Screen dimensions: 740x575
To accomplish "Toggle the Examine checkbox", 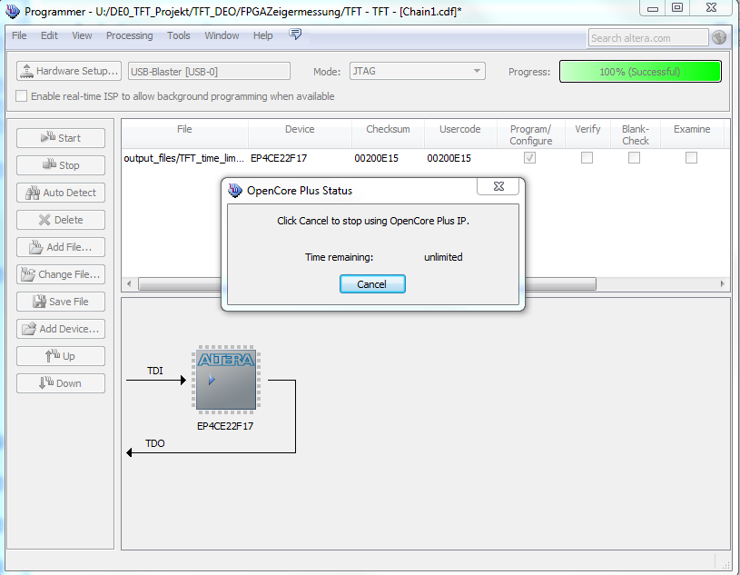I will 691,158.
